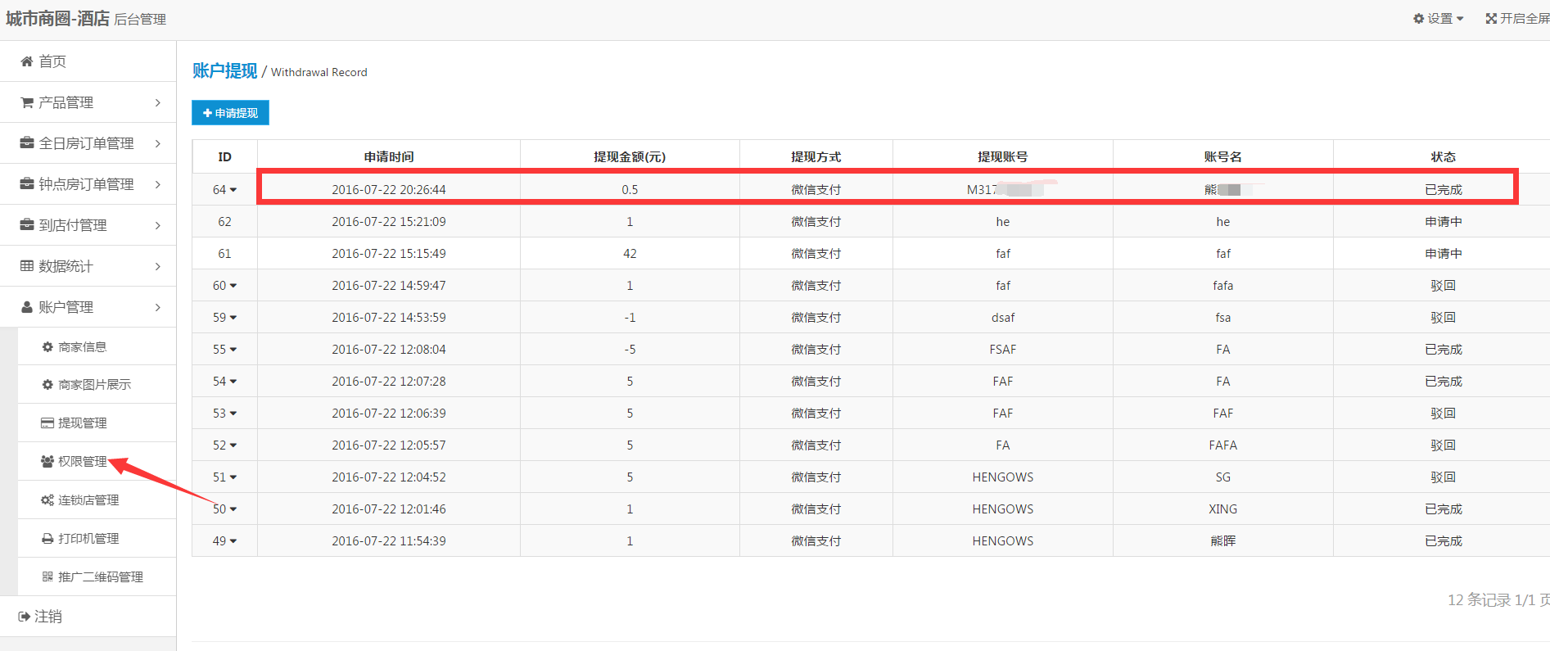The height and width of the screenshot is (651, 1550).
Task: Click the ID cell 61
Action: [224, 254]
